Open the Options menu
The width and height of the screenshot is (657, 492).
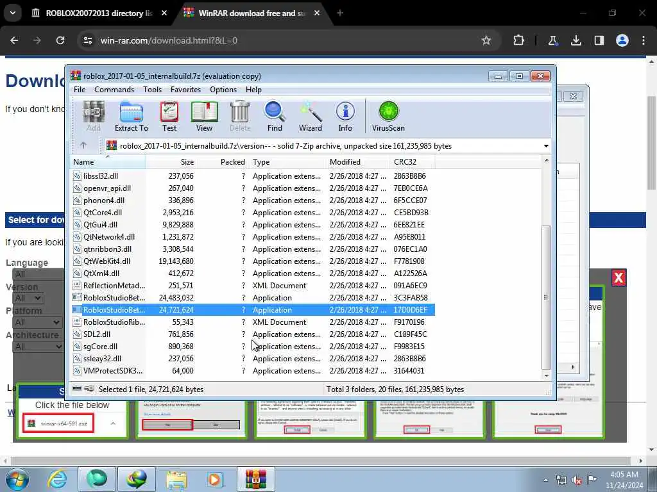pos(223,90)
